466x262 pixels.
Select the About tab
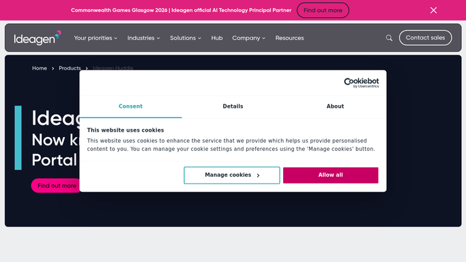[335, 106]
